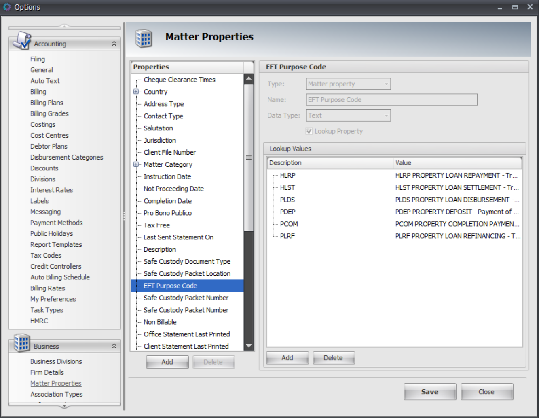
Task: Click the Accounting section scroll icon
Action: 22,40
